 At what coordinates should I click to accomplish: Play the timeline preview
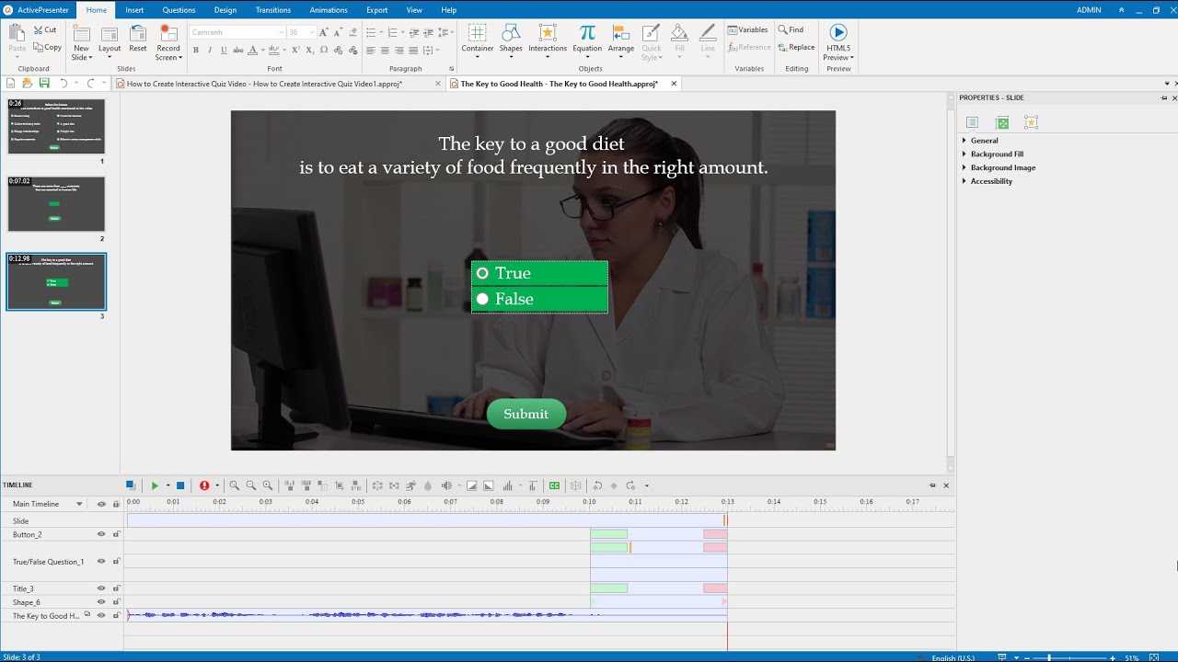point(155,485)
